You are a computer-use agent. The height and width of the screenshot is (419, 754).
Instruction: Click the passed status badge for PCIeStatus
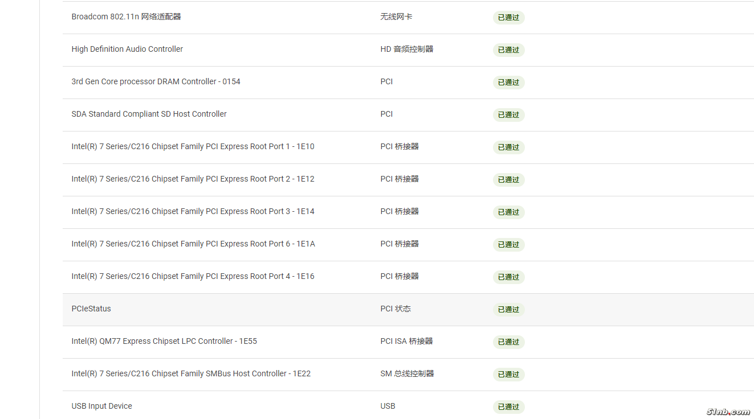coord(508,310)
